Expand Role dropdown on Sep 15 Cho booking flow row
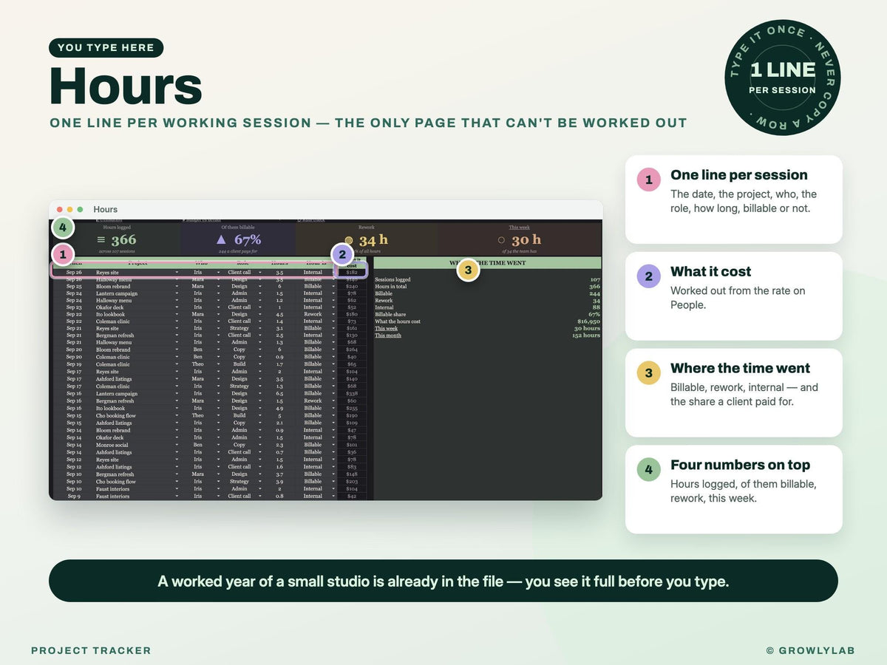The width and height of the screenshot is (887, 665). (259, 415)
